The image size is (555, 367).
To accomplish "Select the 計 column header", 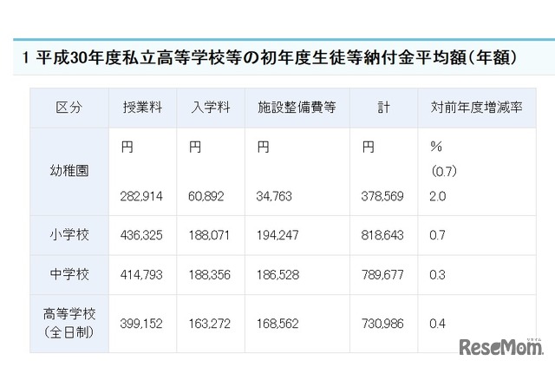I will 383,108.
